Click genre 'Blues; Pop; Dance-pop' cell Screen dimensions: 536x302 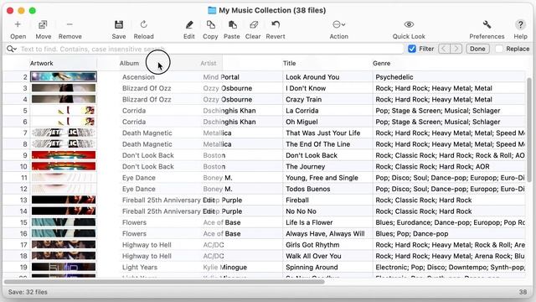(x=412, y=233)
